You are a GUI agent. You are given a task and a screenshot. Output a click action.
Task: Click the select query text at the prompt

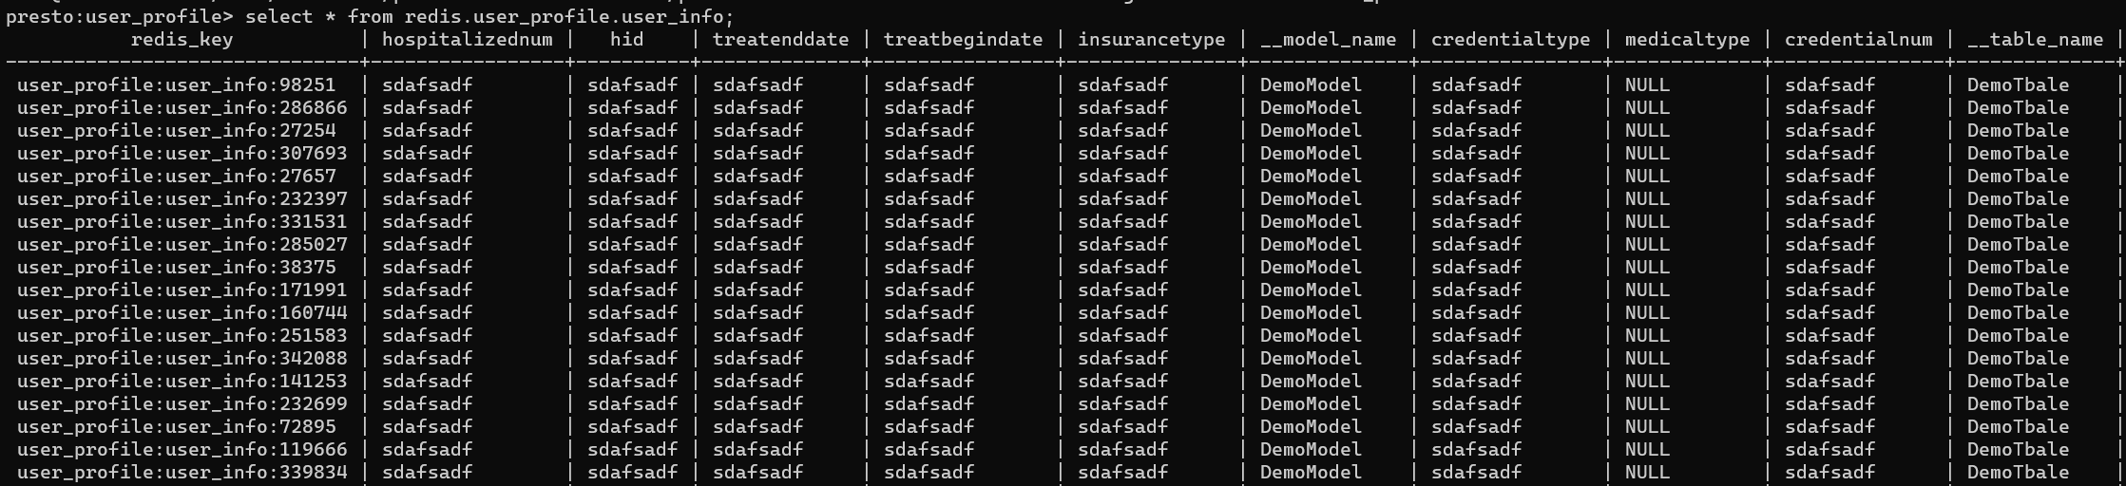click(489, 17)
